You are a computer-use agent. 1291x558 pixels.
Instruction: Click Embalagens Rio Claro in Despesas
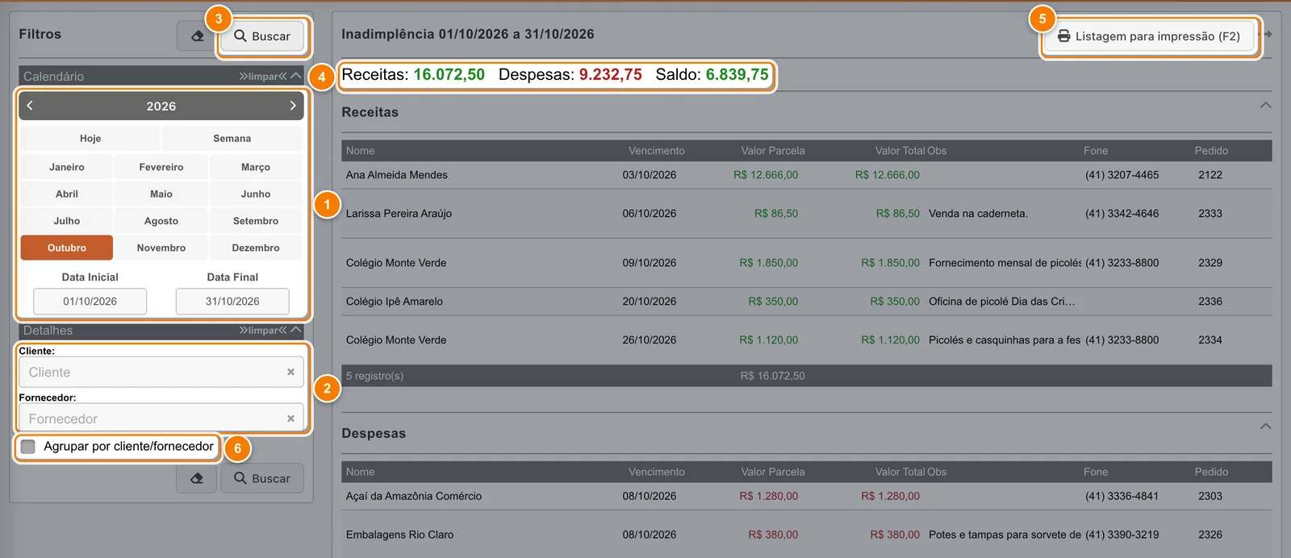400,535
